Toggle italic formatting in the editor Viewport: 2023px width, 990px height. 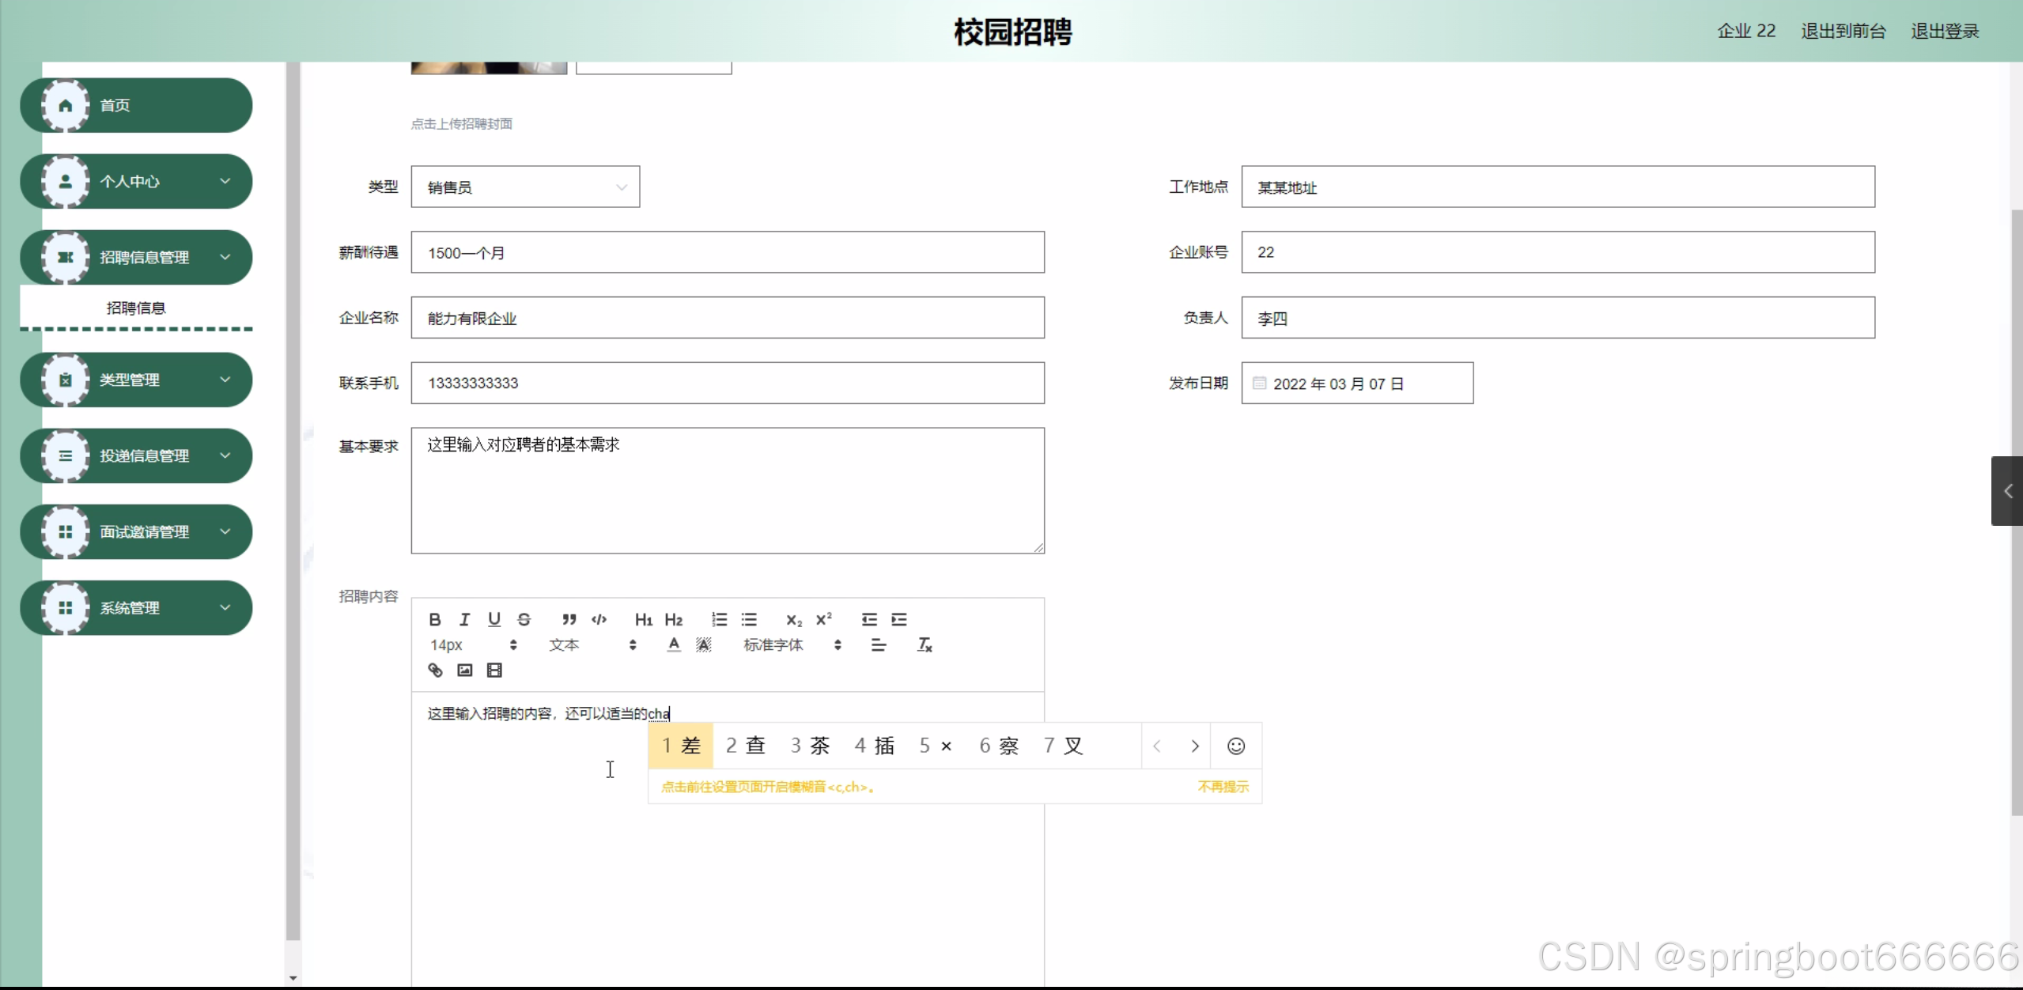(x=464, y=619)
